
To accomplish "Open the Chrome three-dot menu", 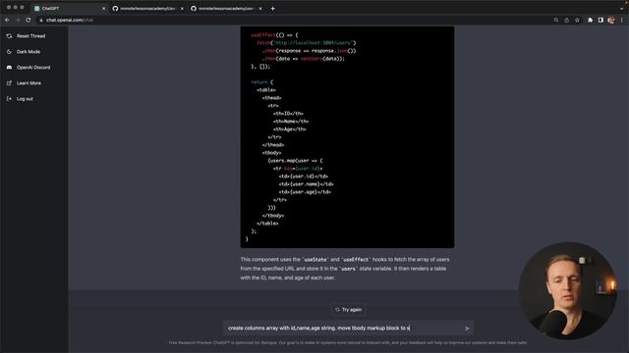I will click(622, 20).
